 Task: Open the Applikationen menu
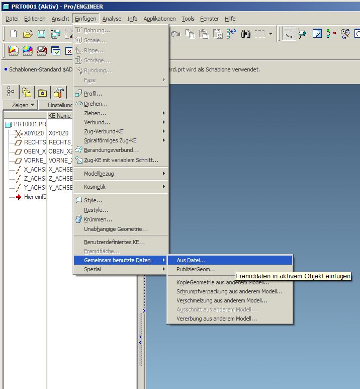click(159, 19)
